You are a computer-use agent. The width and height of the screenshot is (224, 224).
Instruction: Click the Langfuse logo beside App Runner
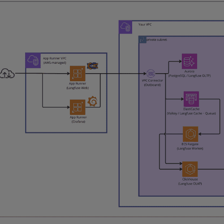point(93,66)
